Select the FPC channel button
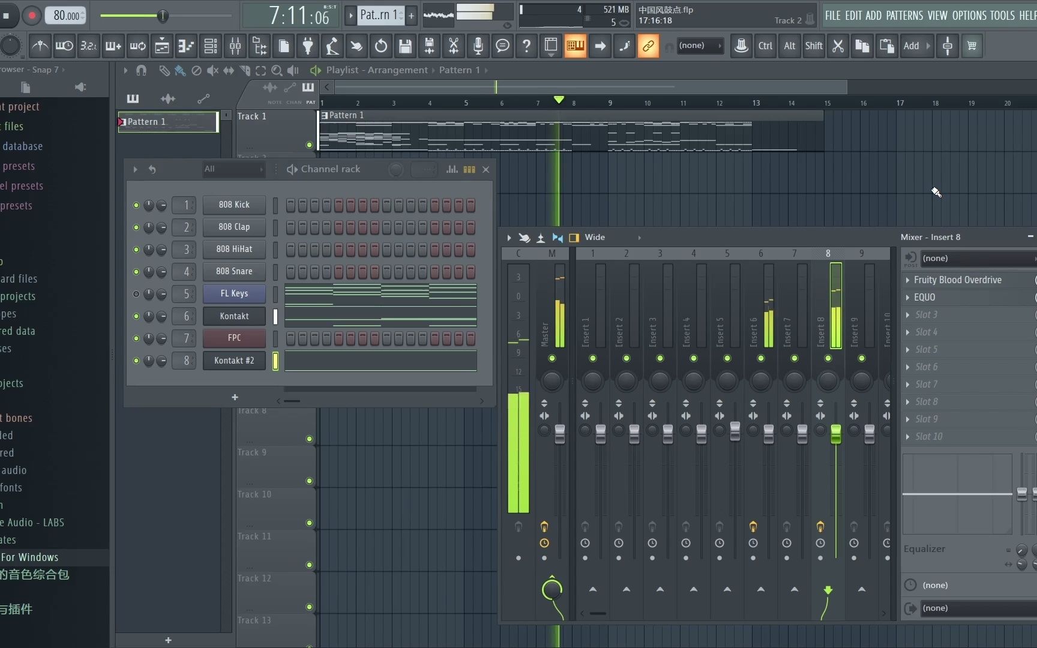The height and width of the screenshot is (648, 1037). coord(234,338)
